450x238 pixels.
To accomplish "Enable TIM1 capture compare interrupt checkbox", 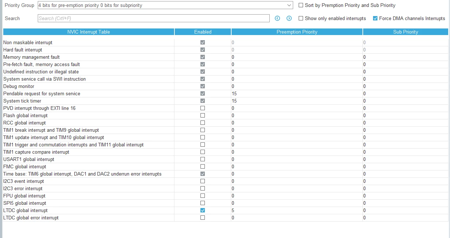I will pyautogui.click(x=203, y=152).
